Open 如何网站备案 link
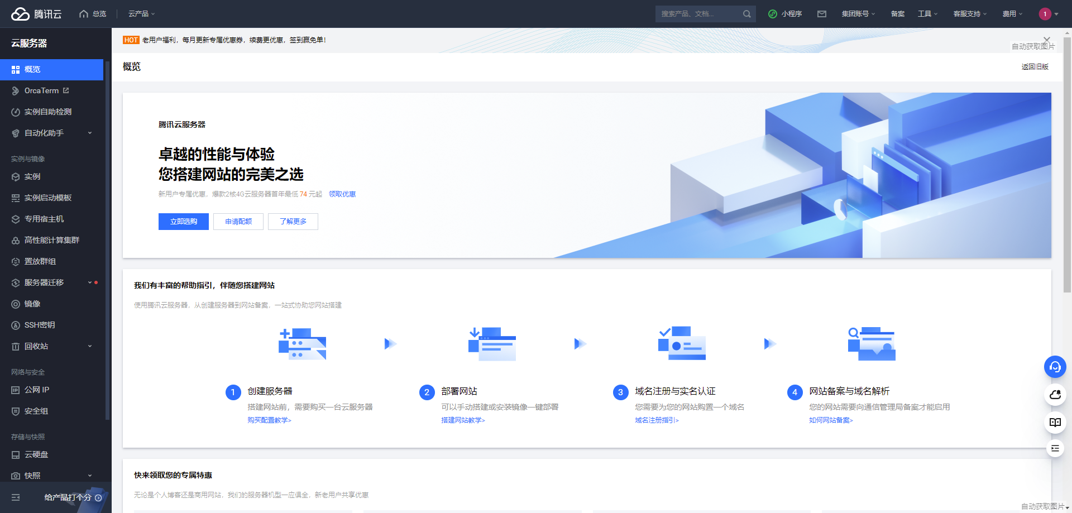The width and height of the screenshot is (1072, 513). coord(831,420)
